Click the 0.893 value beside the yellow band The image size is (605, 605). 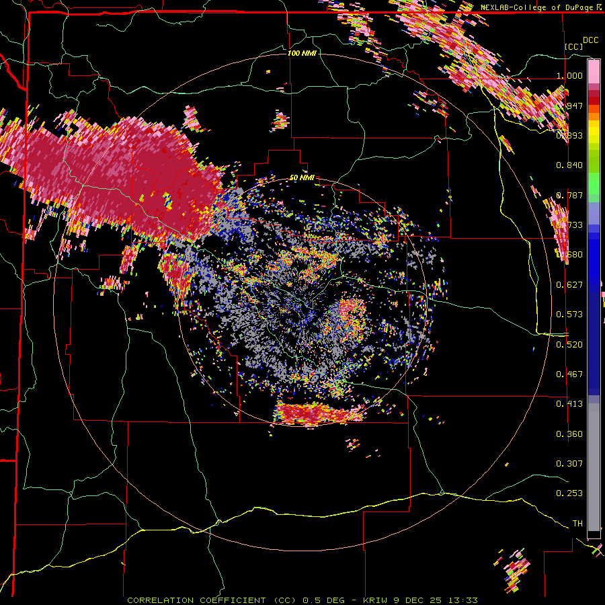(569, 135)
